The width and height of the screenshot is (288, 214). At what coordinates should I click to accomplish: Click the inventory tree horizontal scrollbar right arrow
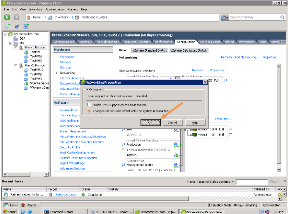pyautogui.click(x=46, y=174)
